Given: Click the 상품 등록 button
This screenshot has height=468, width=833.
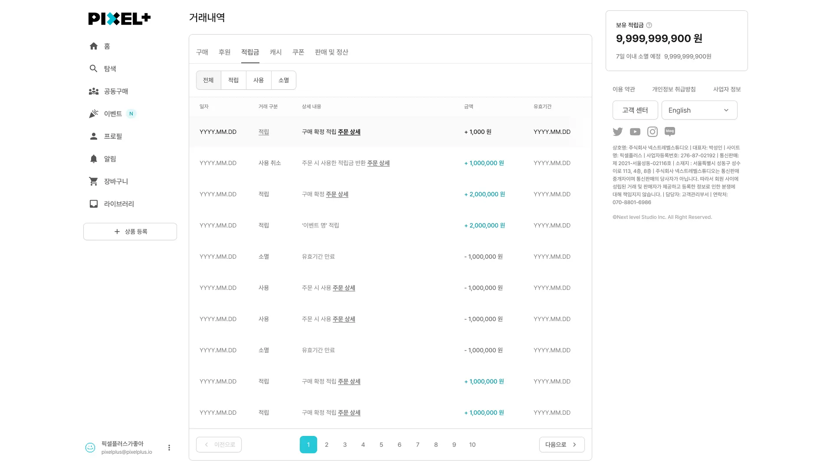Looking at the screenshot, I should click(x=130, y=231).
